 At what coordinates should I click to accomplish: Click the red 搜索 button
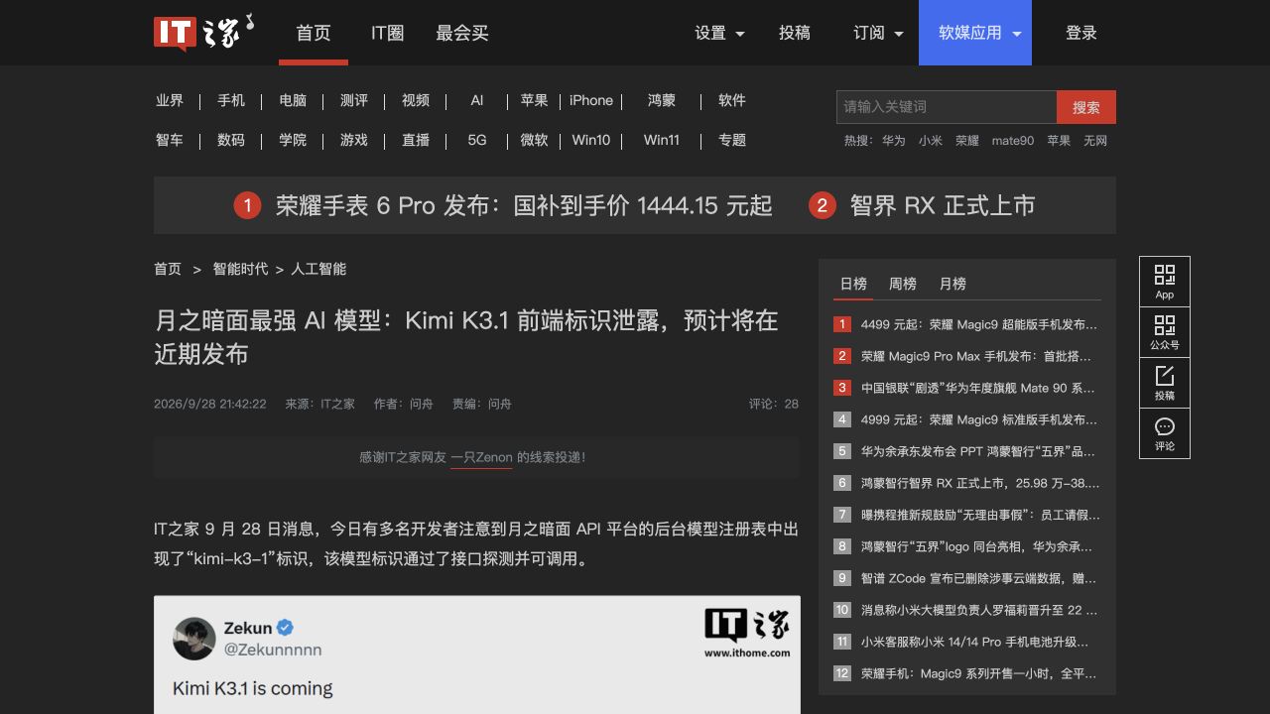(1086, 107)
